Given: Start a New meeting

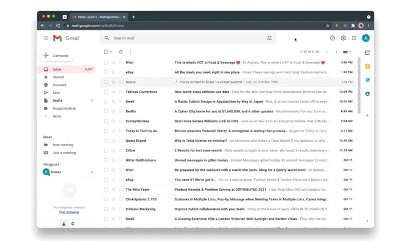Looking at the screenshot, I should pos(62,145).
